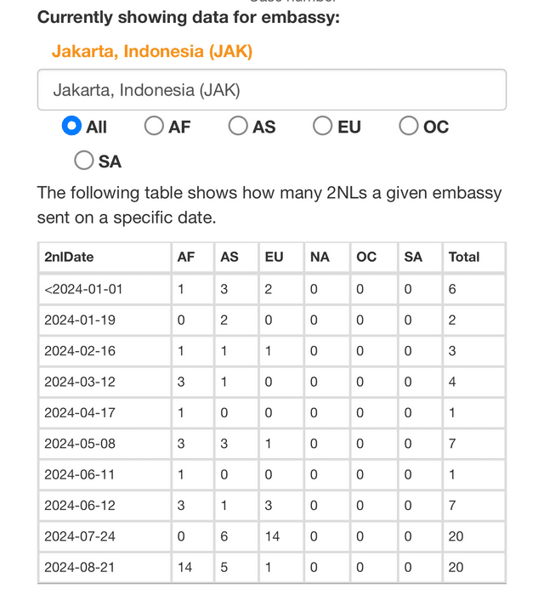Viewport: 544px width, 612px height.
Task: Pick the EU region radio button
Action: (323, 126)
